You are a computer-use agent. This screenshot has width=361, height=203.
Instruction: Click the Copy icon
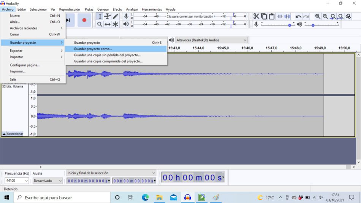pyautogui.click(x=264, y=16)
